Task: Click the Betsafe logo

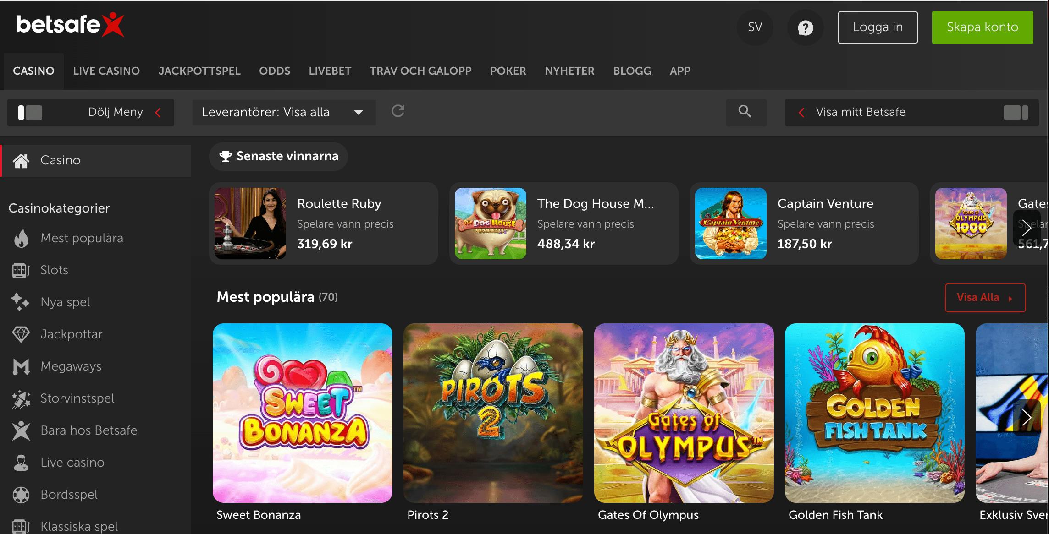Action: [70, 25]
